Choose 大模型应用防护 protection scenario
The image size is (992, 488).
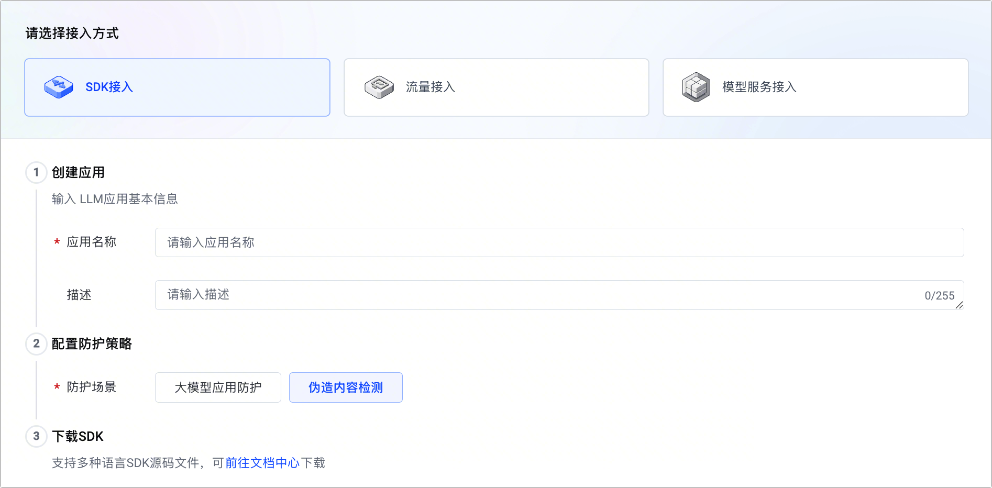tap(218, 387)
